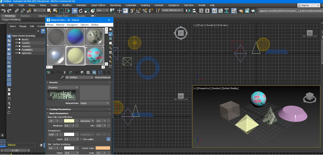Enable the Thin-walled checkbox
The image size is (323, 155).
point(81,139)
